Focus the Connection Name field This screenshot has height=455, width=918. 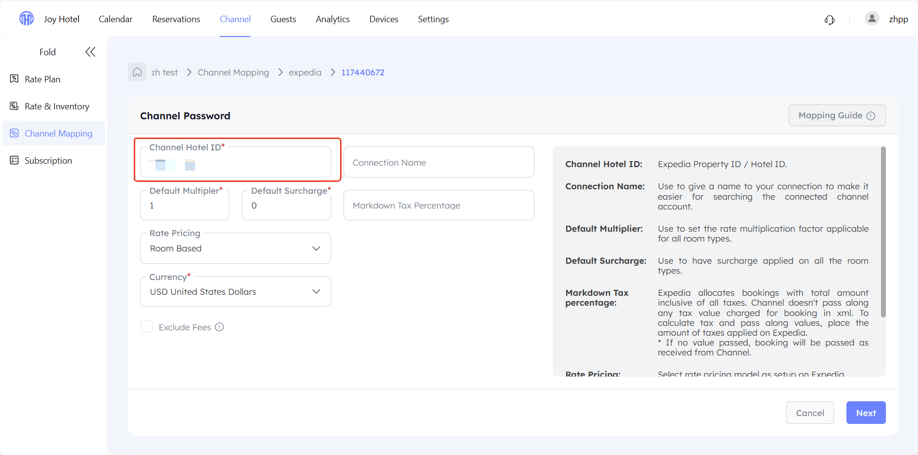439,162
